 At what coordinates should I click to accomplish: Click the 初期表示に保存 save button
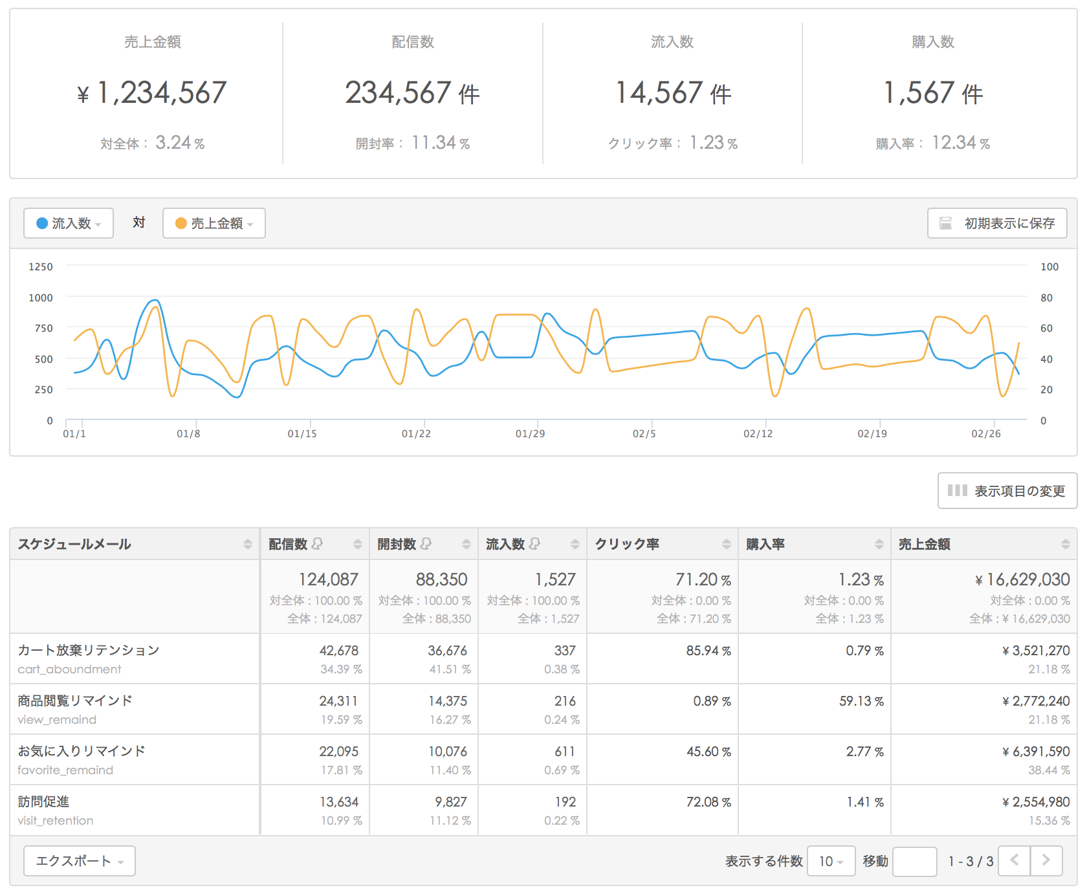click(997, 223)
